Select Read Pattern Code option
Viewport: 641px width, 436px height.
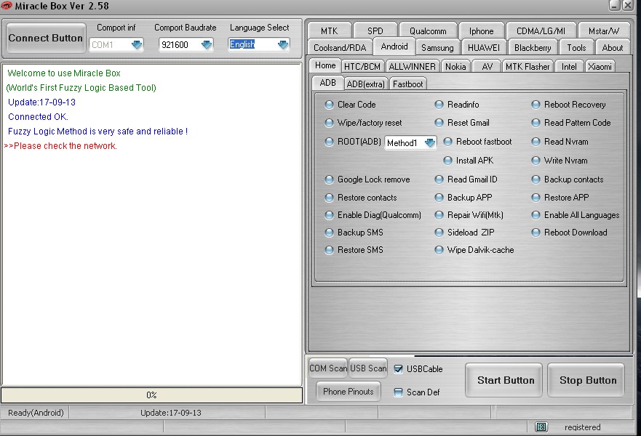click(536, 123)
